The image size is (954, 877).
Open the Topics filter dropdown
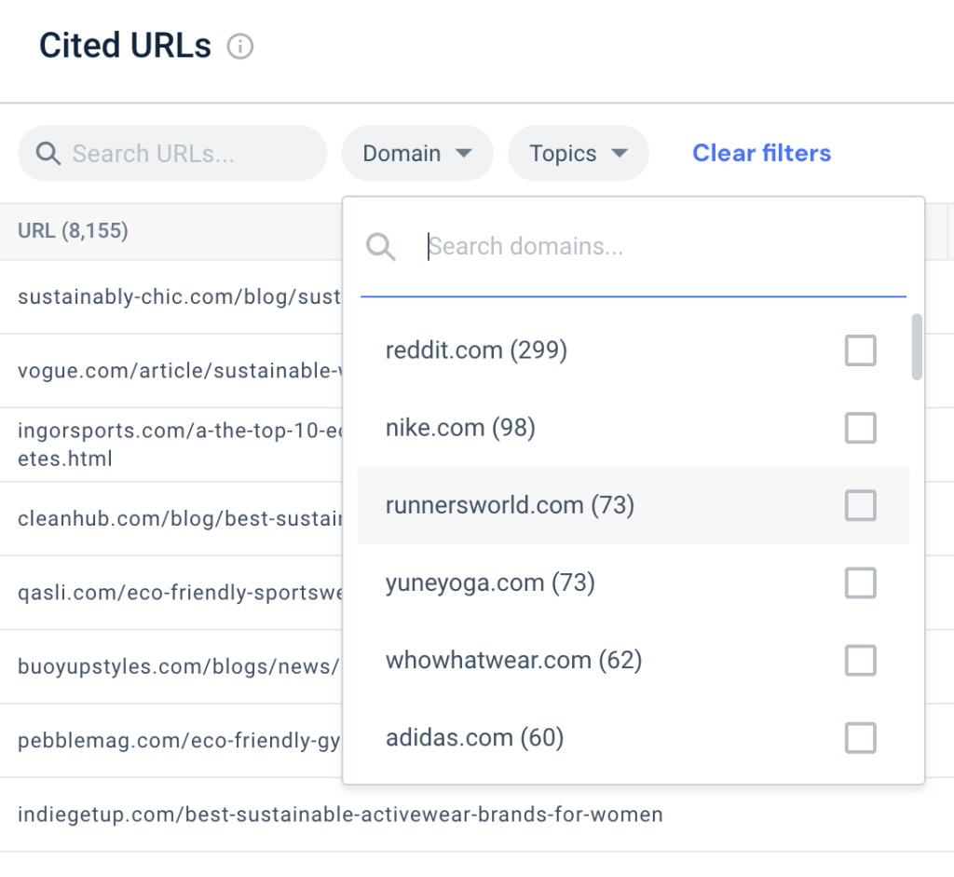pyautogui.click(x=578, y=153)
